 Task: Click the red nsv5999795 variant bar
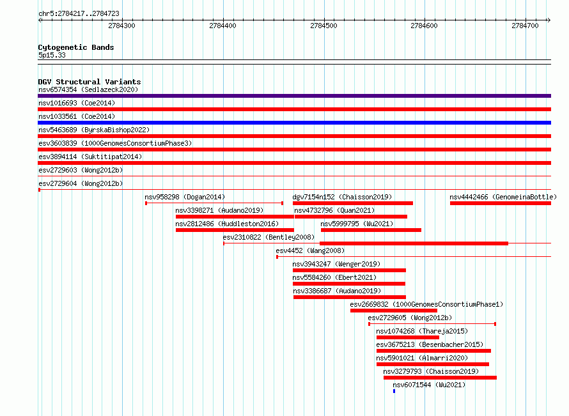(371, 230)
